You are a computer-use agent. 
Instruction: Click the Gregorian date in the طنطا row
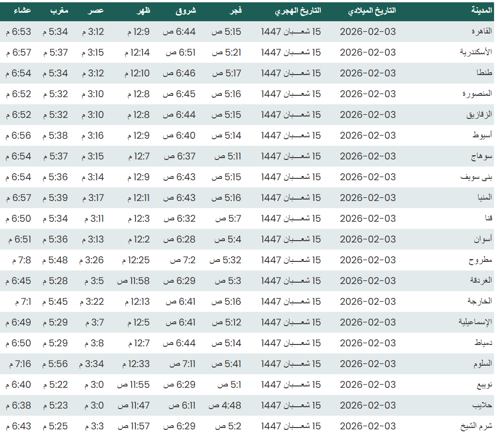click(x=368, y=73)
